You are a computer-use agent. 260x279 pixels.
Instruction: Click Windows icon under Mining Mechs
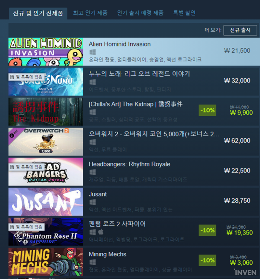[92, 262]
